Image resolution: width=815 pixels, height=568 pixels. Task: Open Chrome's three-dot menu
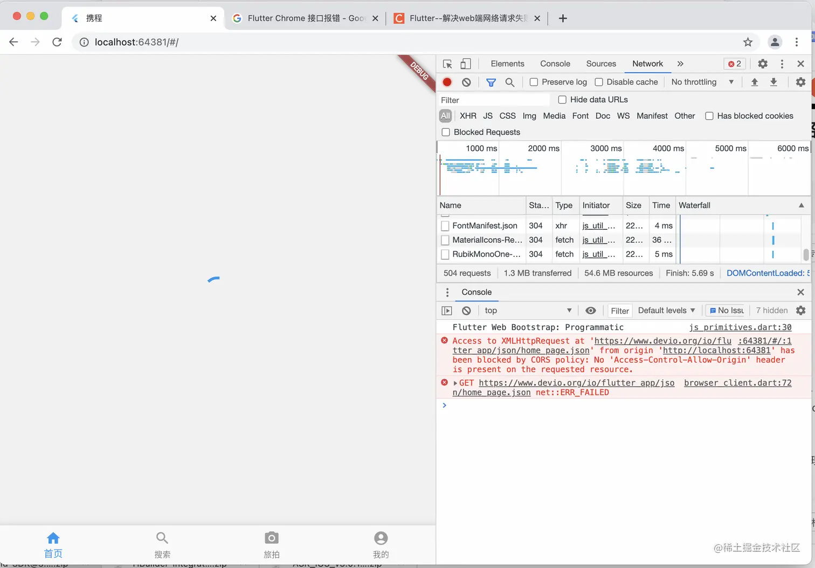(x=797, y=42)
